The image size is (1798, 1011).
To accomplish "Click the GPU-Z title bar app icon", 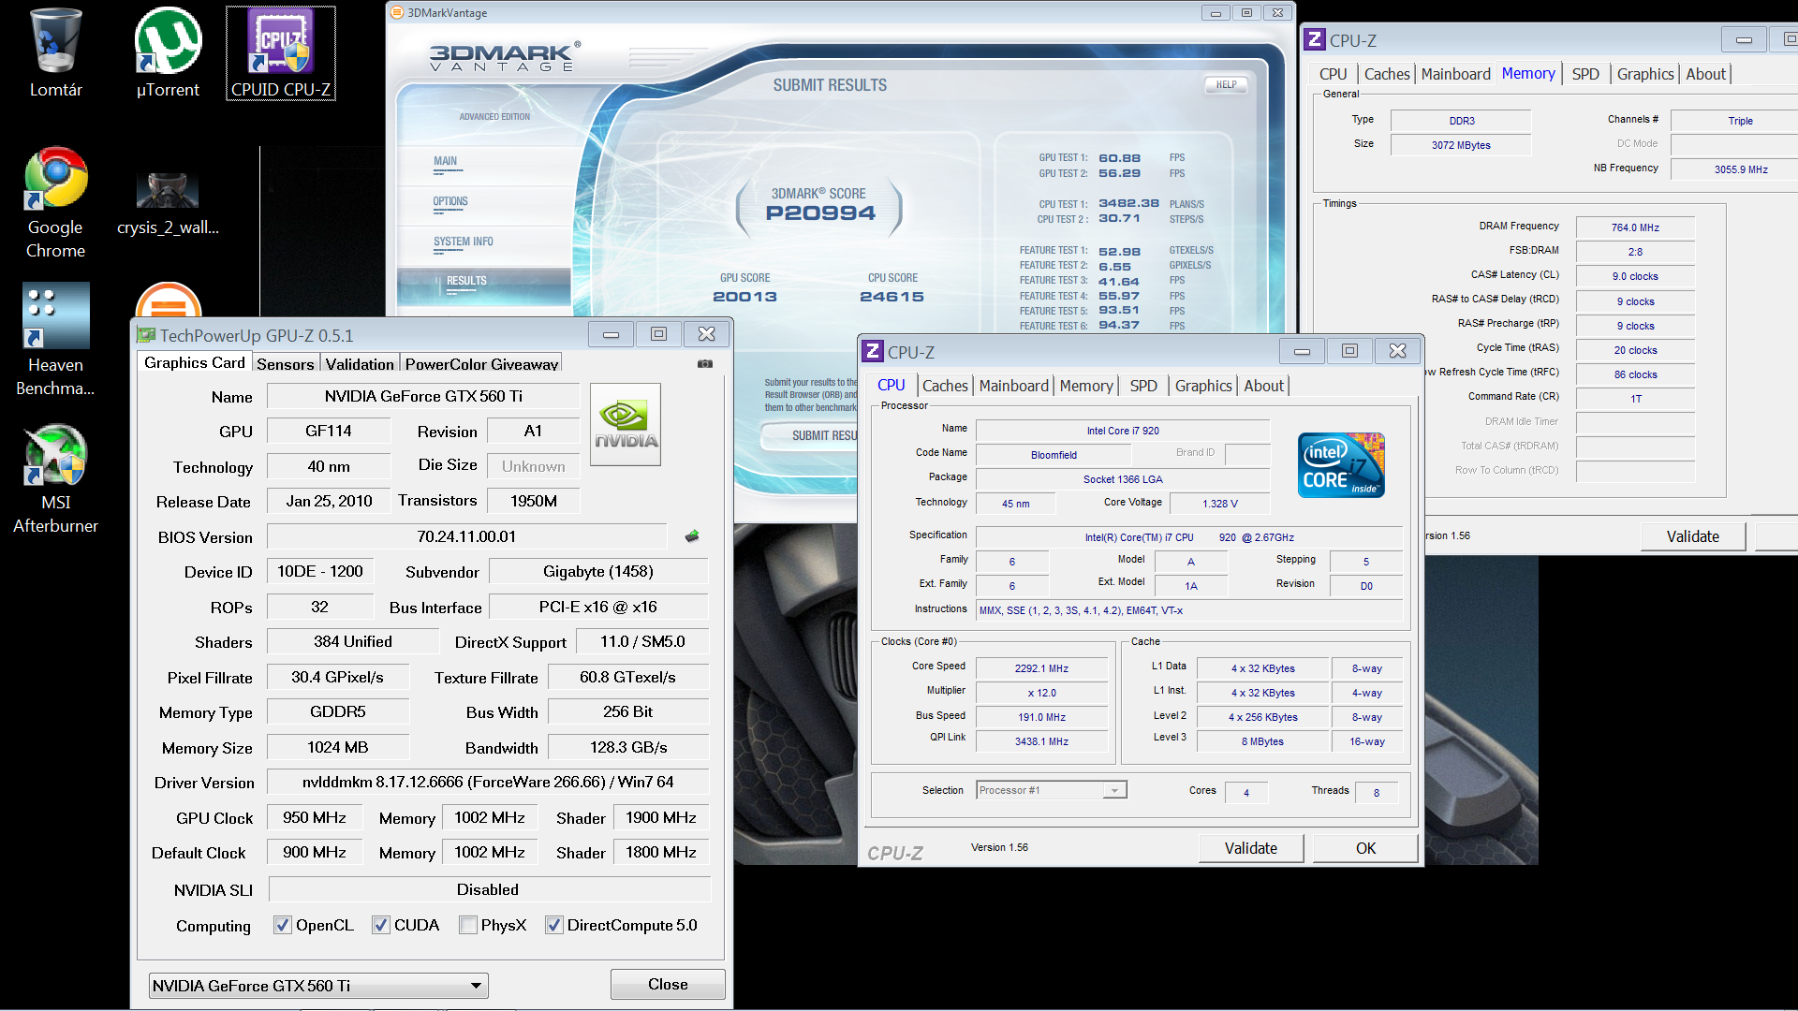I will click(x=146, y=334).
